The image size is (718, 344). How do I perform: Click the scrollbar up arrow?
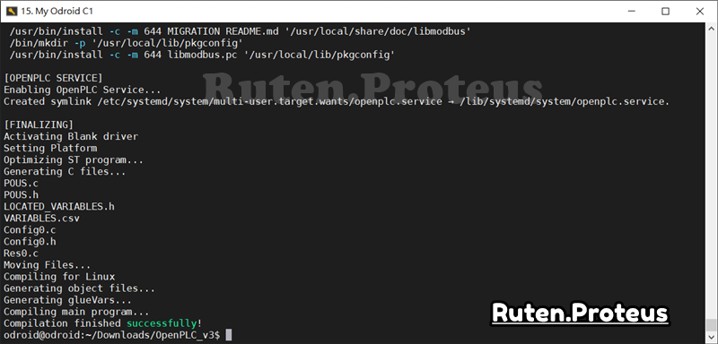[x=711, y=28]
